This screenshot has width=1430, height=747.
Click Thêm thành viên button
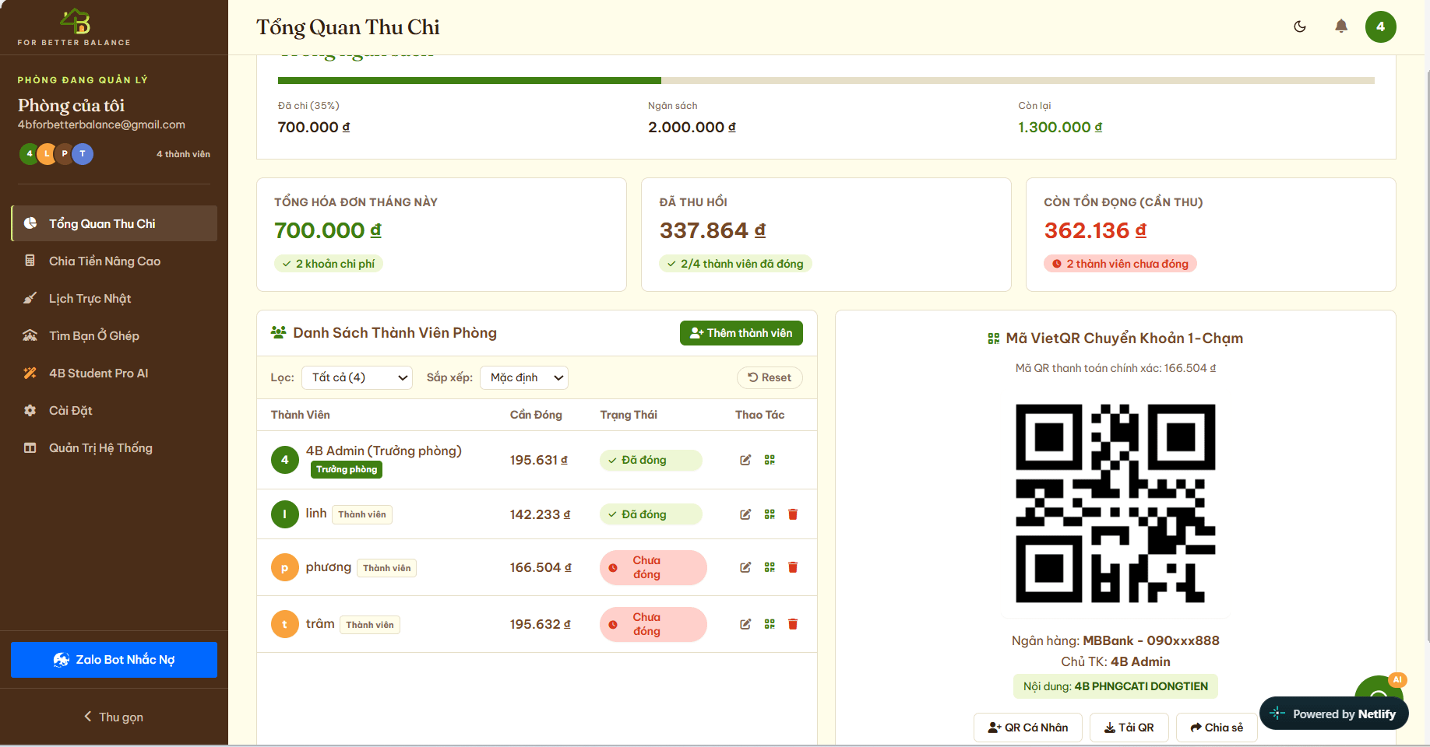[x=741, y=333]
